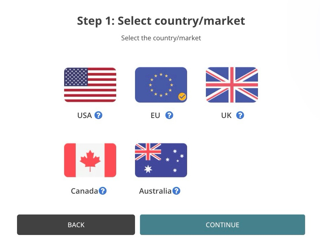Click the "Australia" text label
320x247 pixels.
click(155, 191)
